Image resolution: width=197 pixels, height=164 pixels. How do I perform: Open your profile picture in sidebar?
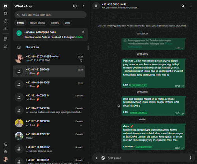point(6,159)
